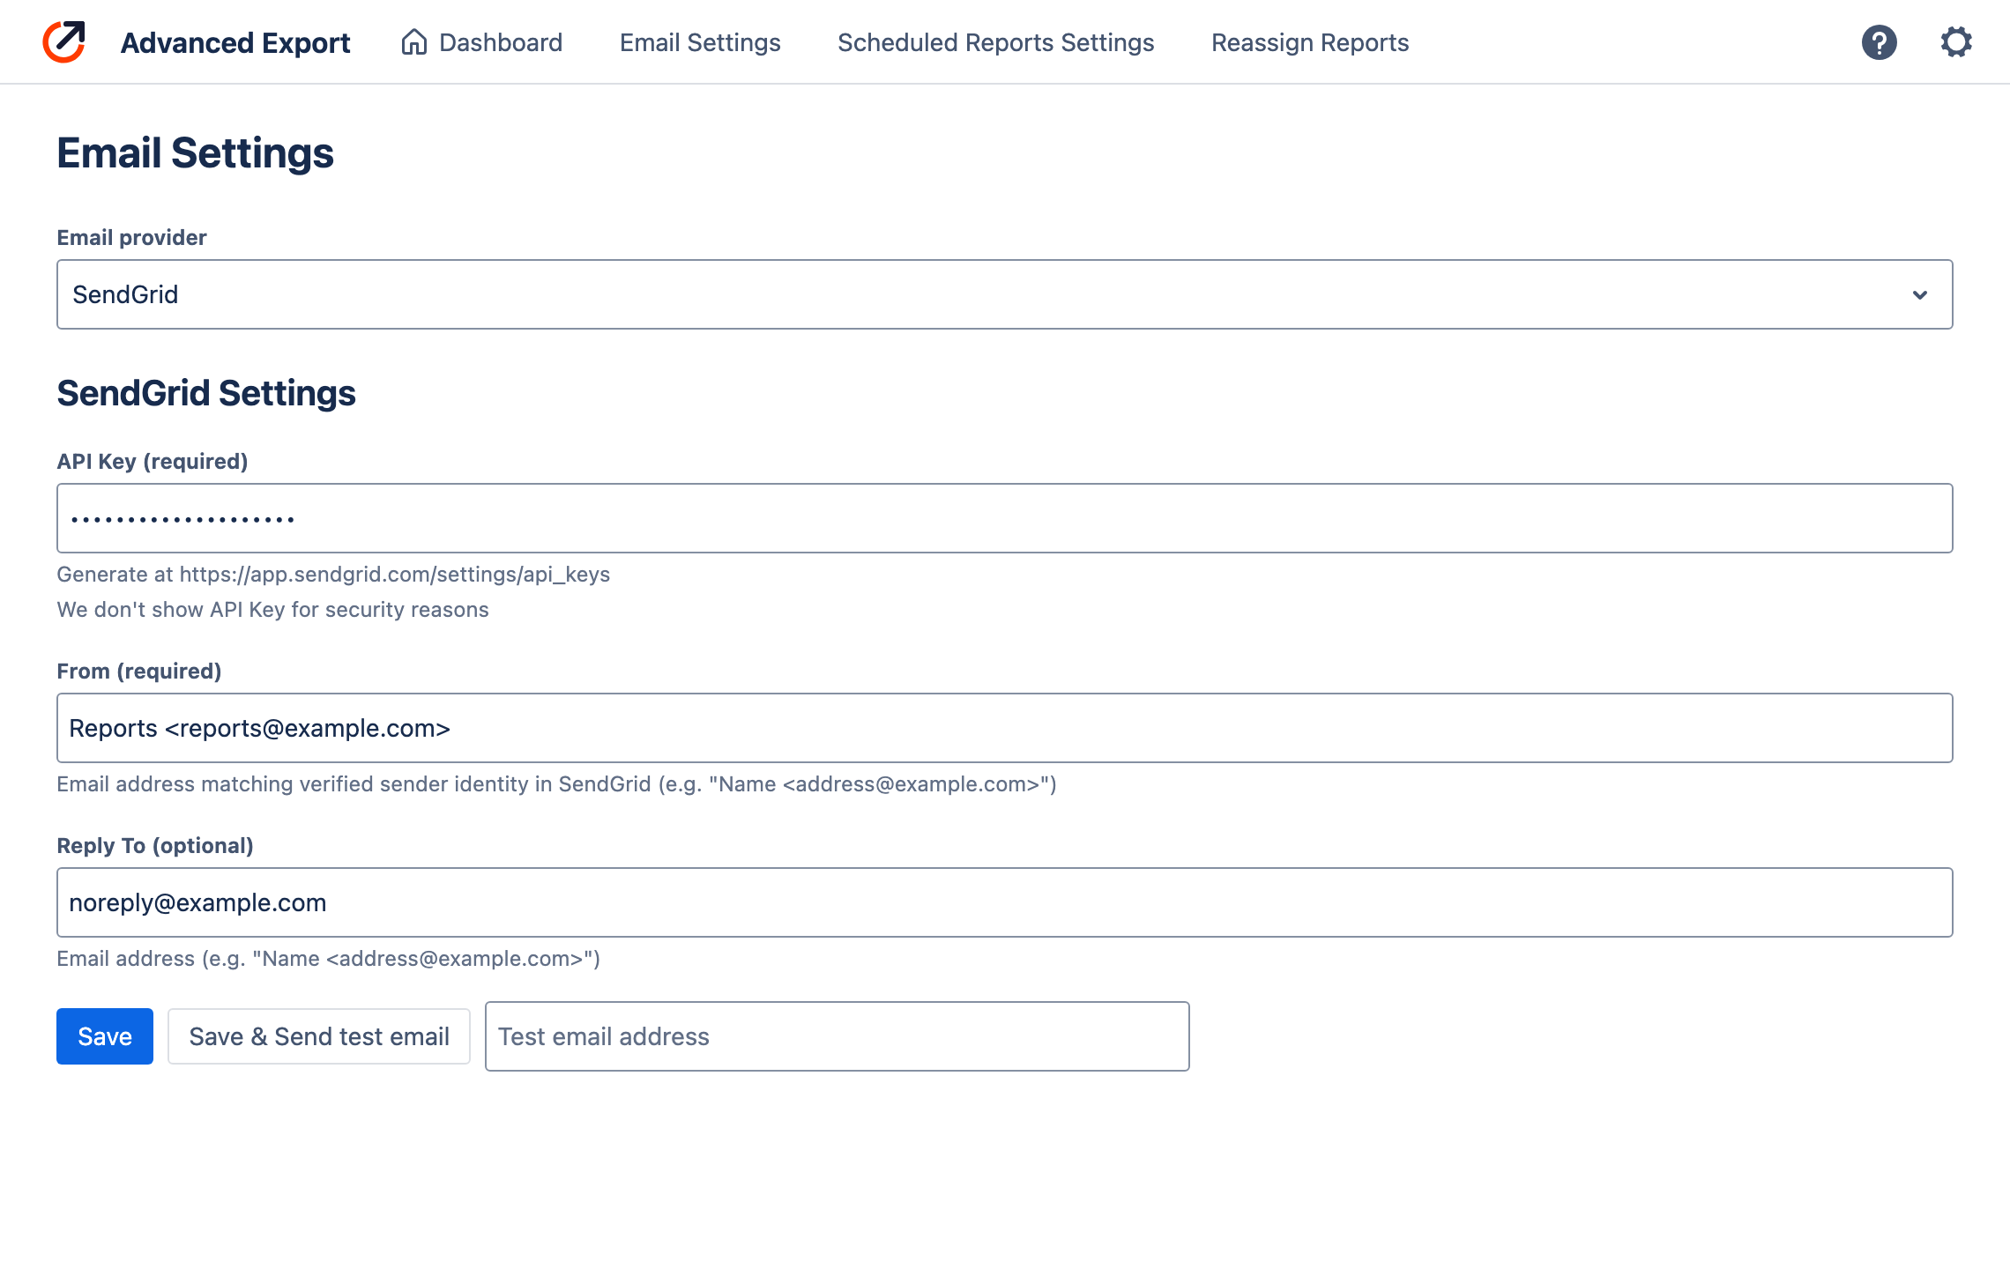The image size is (2010, 1269).
Task: Switch to Reassign Reports tab
Action: point(1310,42)
